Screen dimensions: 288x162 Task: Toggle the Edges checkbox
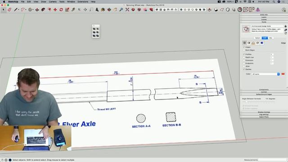pos(244,47)
